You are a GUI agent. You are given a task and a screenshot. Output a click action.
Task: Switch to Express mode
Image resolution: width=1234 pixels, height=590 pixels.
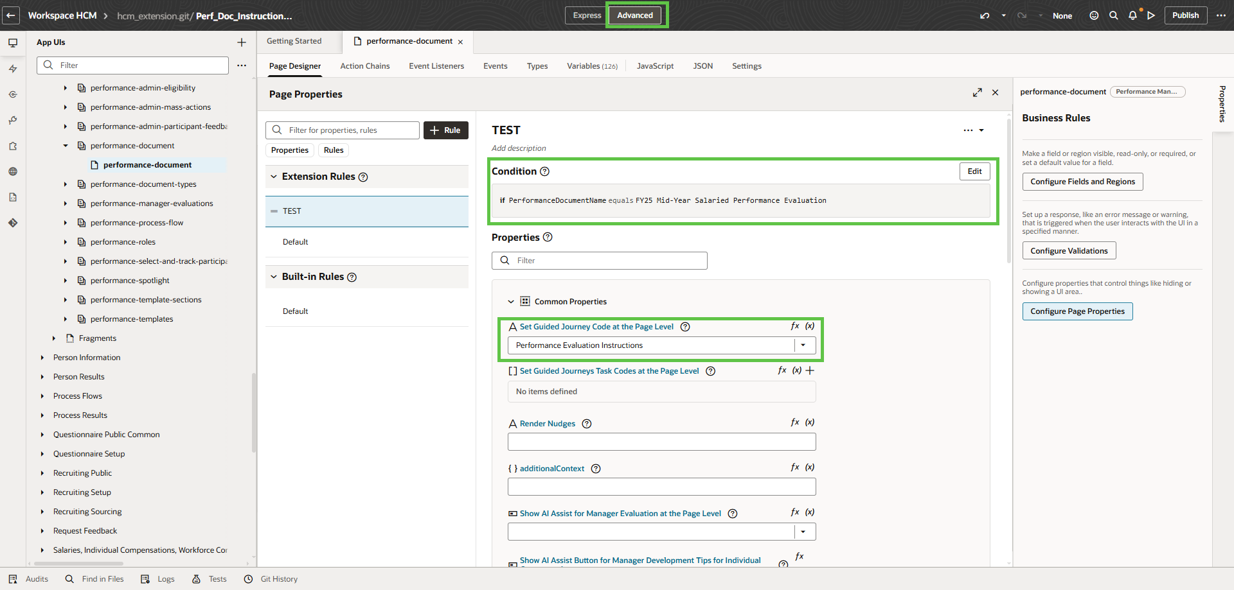(587, 15)
